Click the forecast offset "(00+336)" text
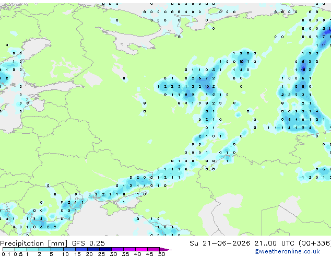 click(315, 243)
